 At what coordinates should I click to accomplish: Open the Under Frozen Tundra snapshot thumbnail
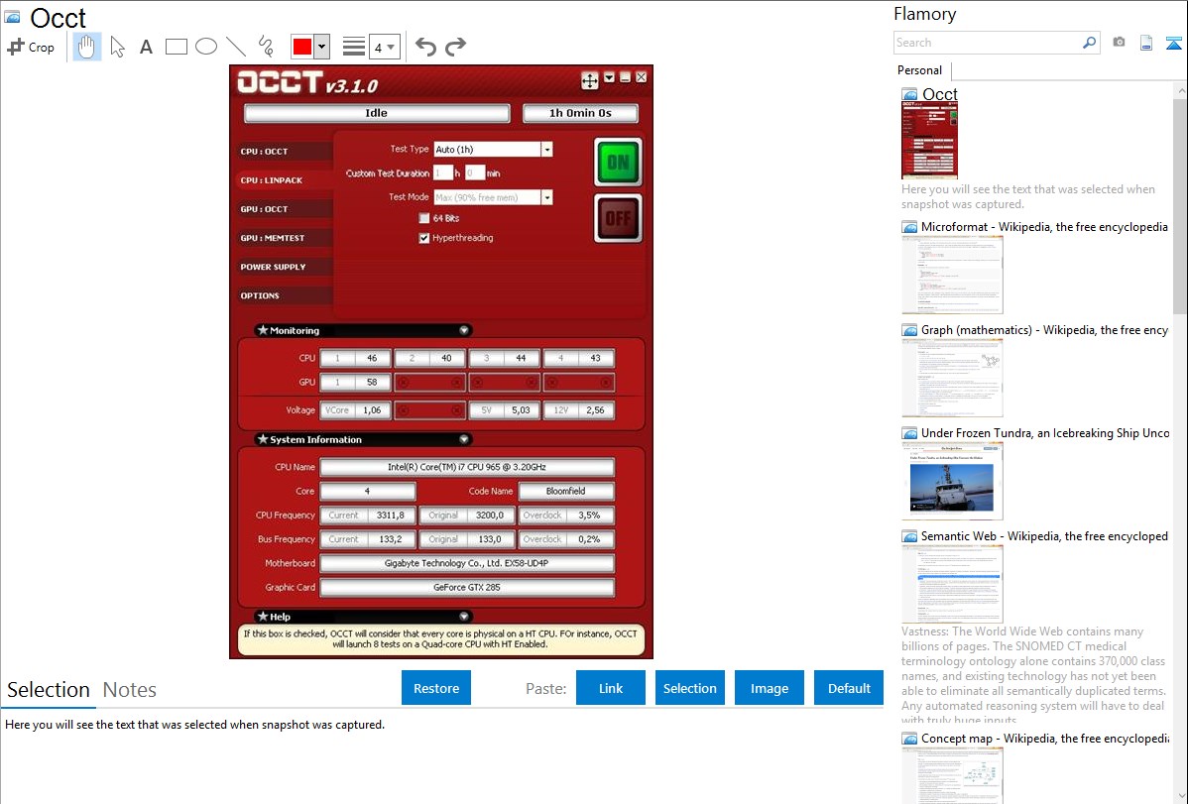(x=952, y=481)
